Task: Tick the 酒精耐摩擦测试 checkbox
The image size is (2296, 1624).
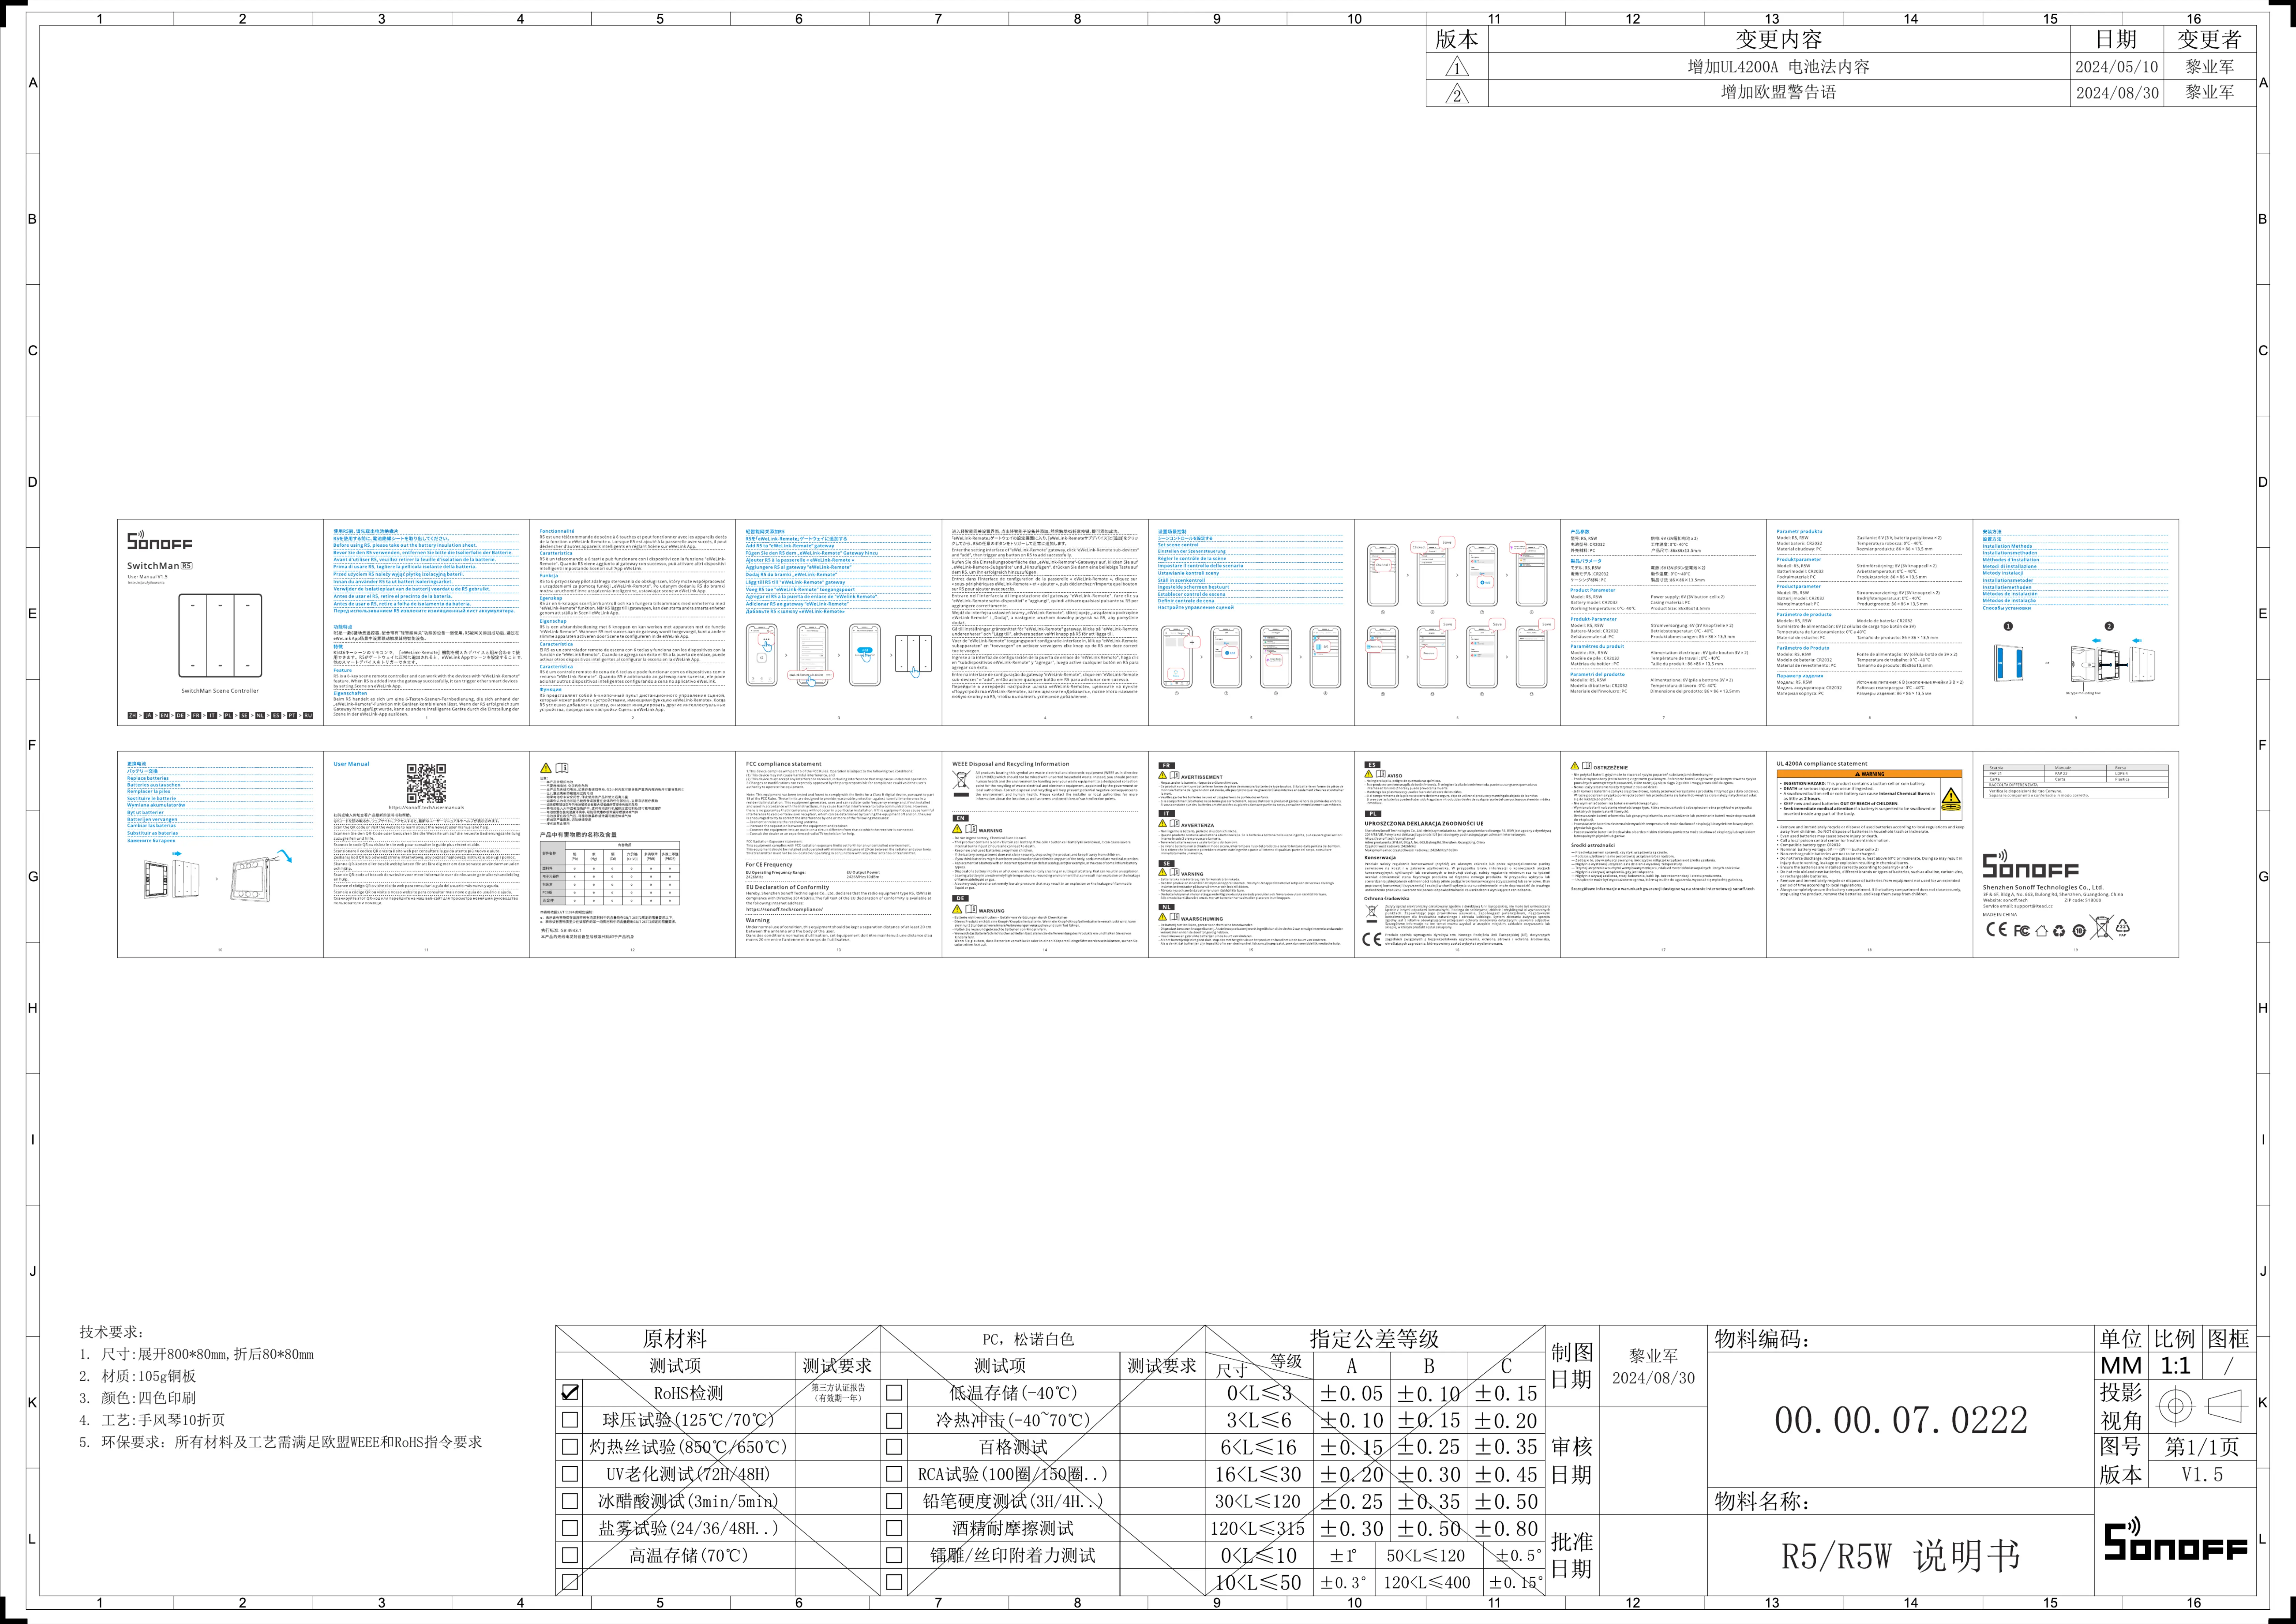Action: tap(894, 1528)
